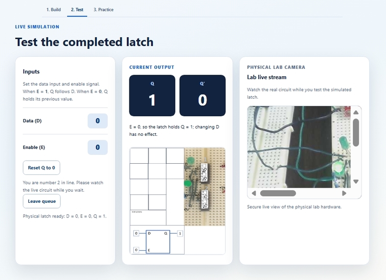Click the 'Enable (E)' label
This screenshot has height=280, width=386.
pyautogui.click(x=34, y=147)
